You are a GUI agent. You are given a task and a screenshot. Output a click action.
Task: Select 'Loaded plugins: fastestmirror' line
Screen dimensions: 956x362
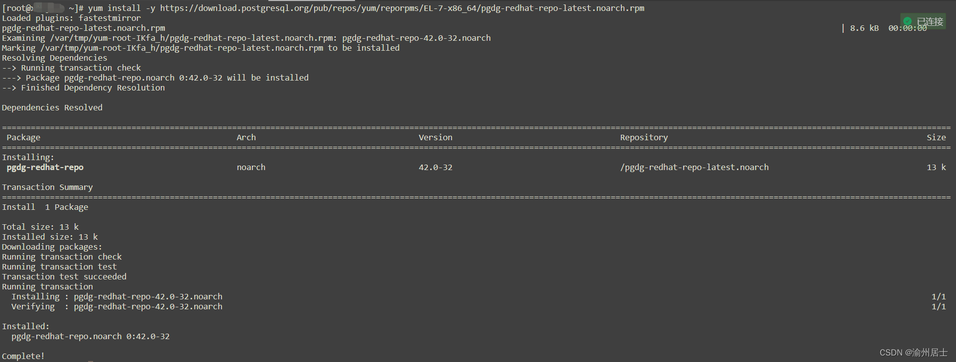click(x=71, y=18)
